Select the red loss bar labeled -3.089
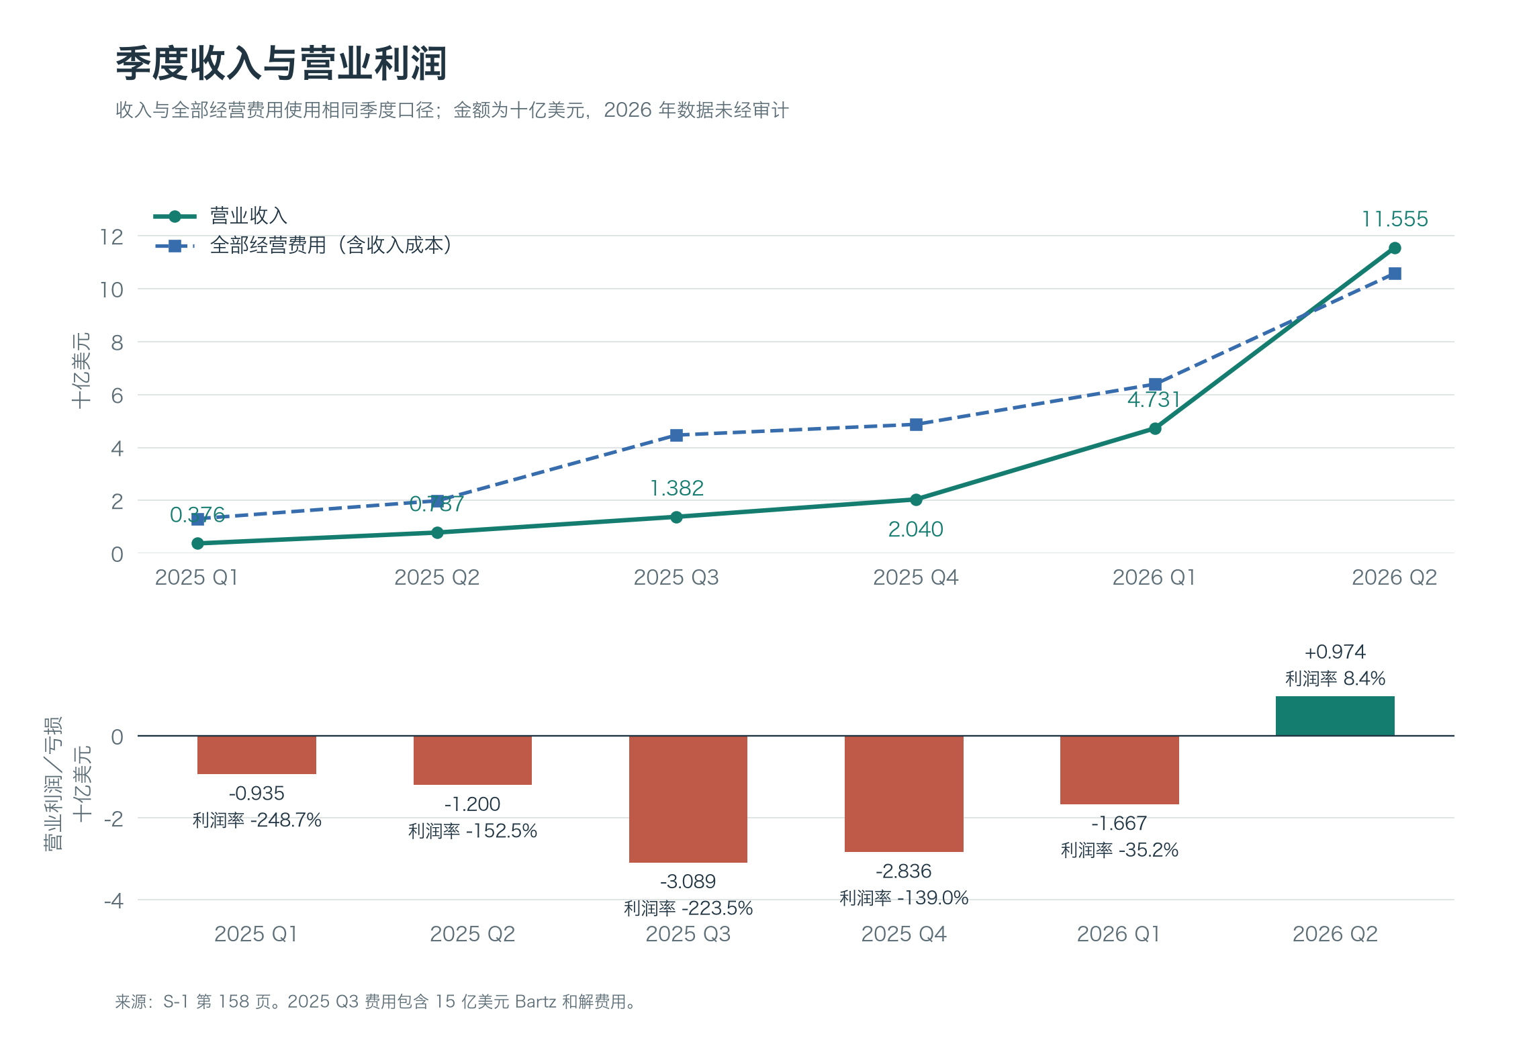Viewport: 1531px width, 1046px height. (688, 799)
